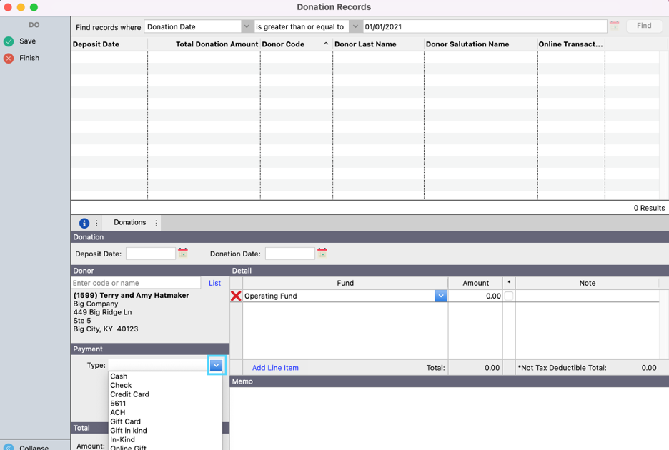Delete the Operating Fund line item
This screenshot has width=669, height=450.
pos(236,296)
